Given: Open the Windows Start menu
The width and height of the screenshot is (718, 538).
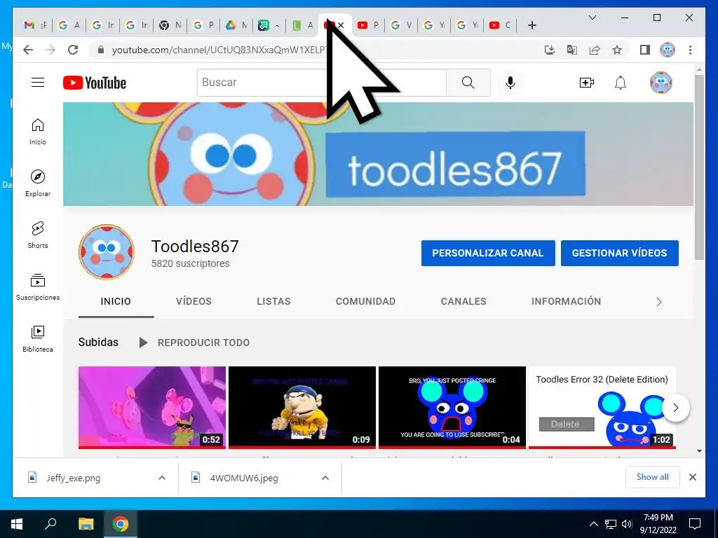Looking at the screenshot, I should click(17, 524).
